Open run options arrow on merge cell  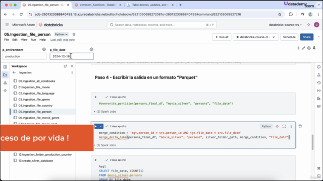click(x=101, y=126)
